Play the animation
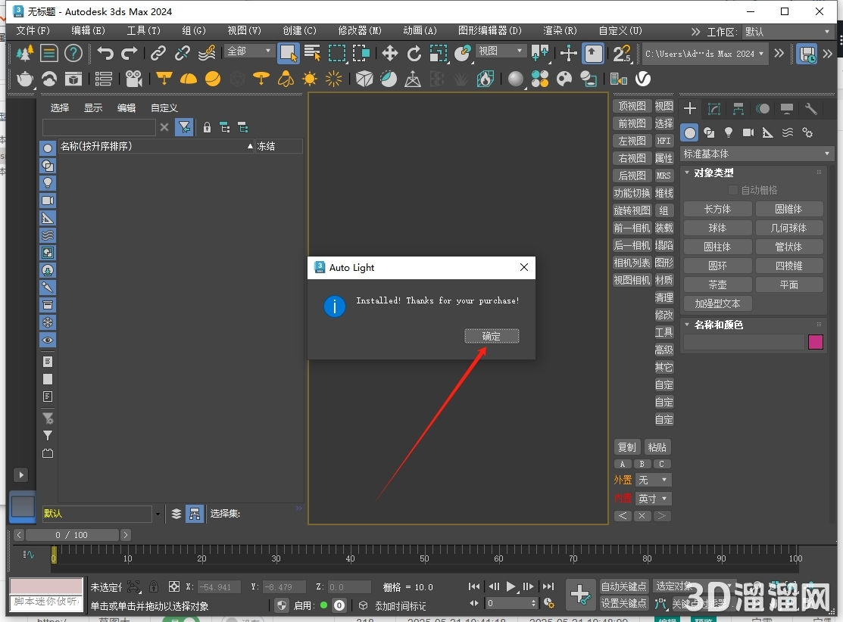The image size is (843, 622). tap(510, 586)
